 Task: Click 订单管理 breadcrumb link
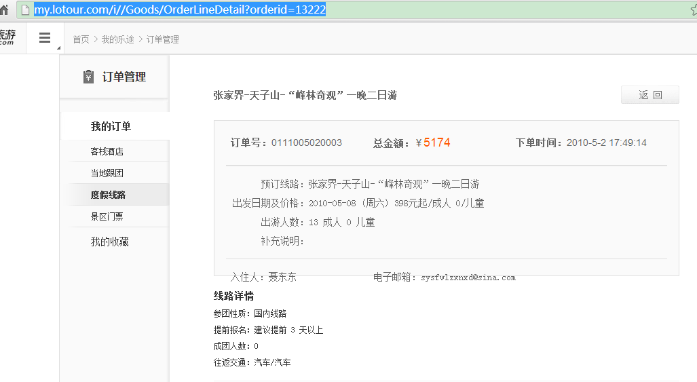point(163,39)
